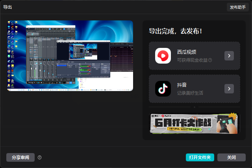Click the 记录美好生活 subtitle text
The width and height of the screenshot is (252, 168).
pyautogui.click(x=190, y=93)
